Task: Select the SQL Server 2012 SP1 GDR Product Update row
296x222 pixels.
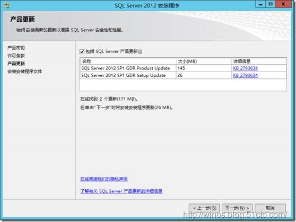Action: click(x=183, y=68)
